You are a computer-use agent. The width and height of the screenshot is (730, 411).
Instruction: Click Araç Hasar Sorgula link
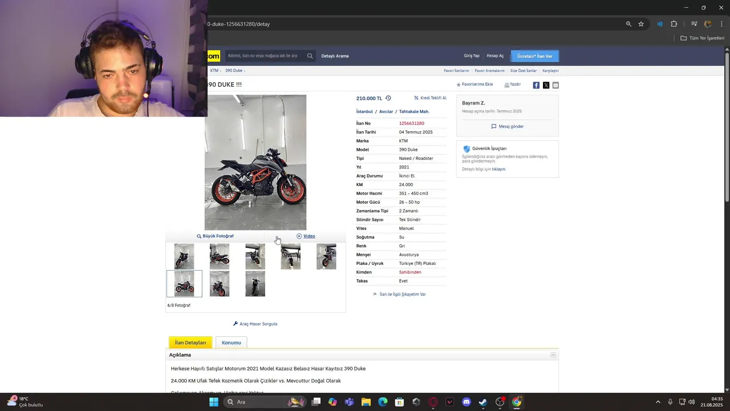255,324
